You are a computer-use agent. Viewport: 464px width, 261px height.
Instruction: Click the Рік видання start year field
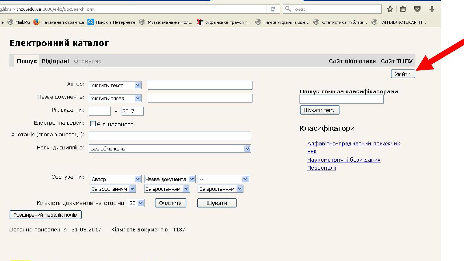click(100, 111)
